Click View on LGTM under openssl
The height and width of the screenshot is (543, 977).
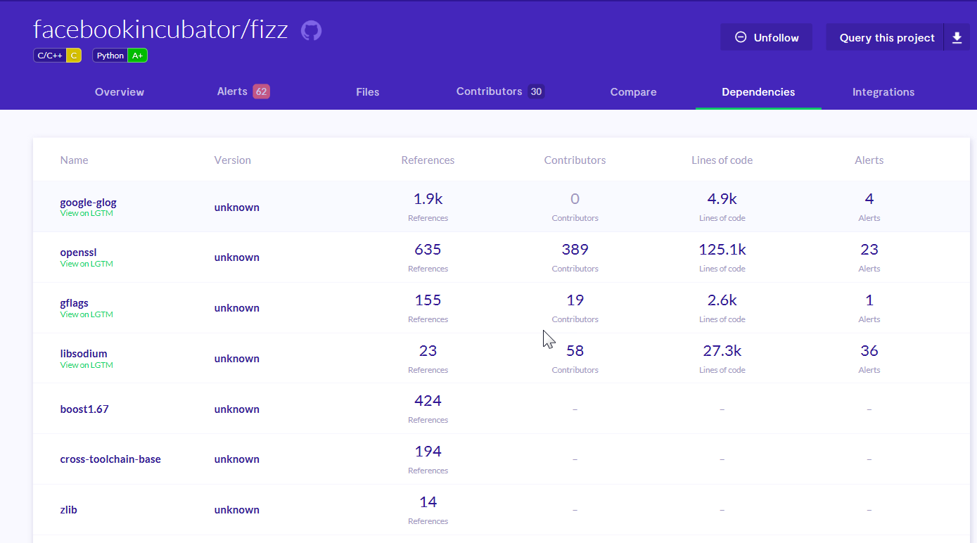[x=87, y=264]
